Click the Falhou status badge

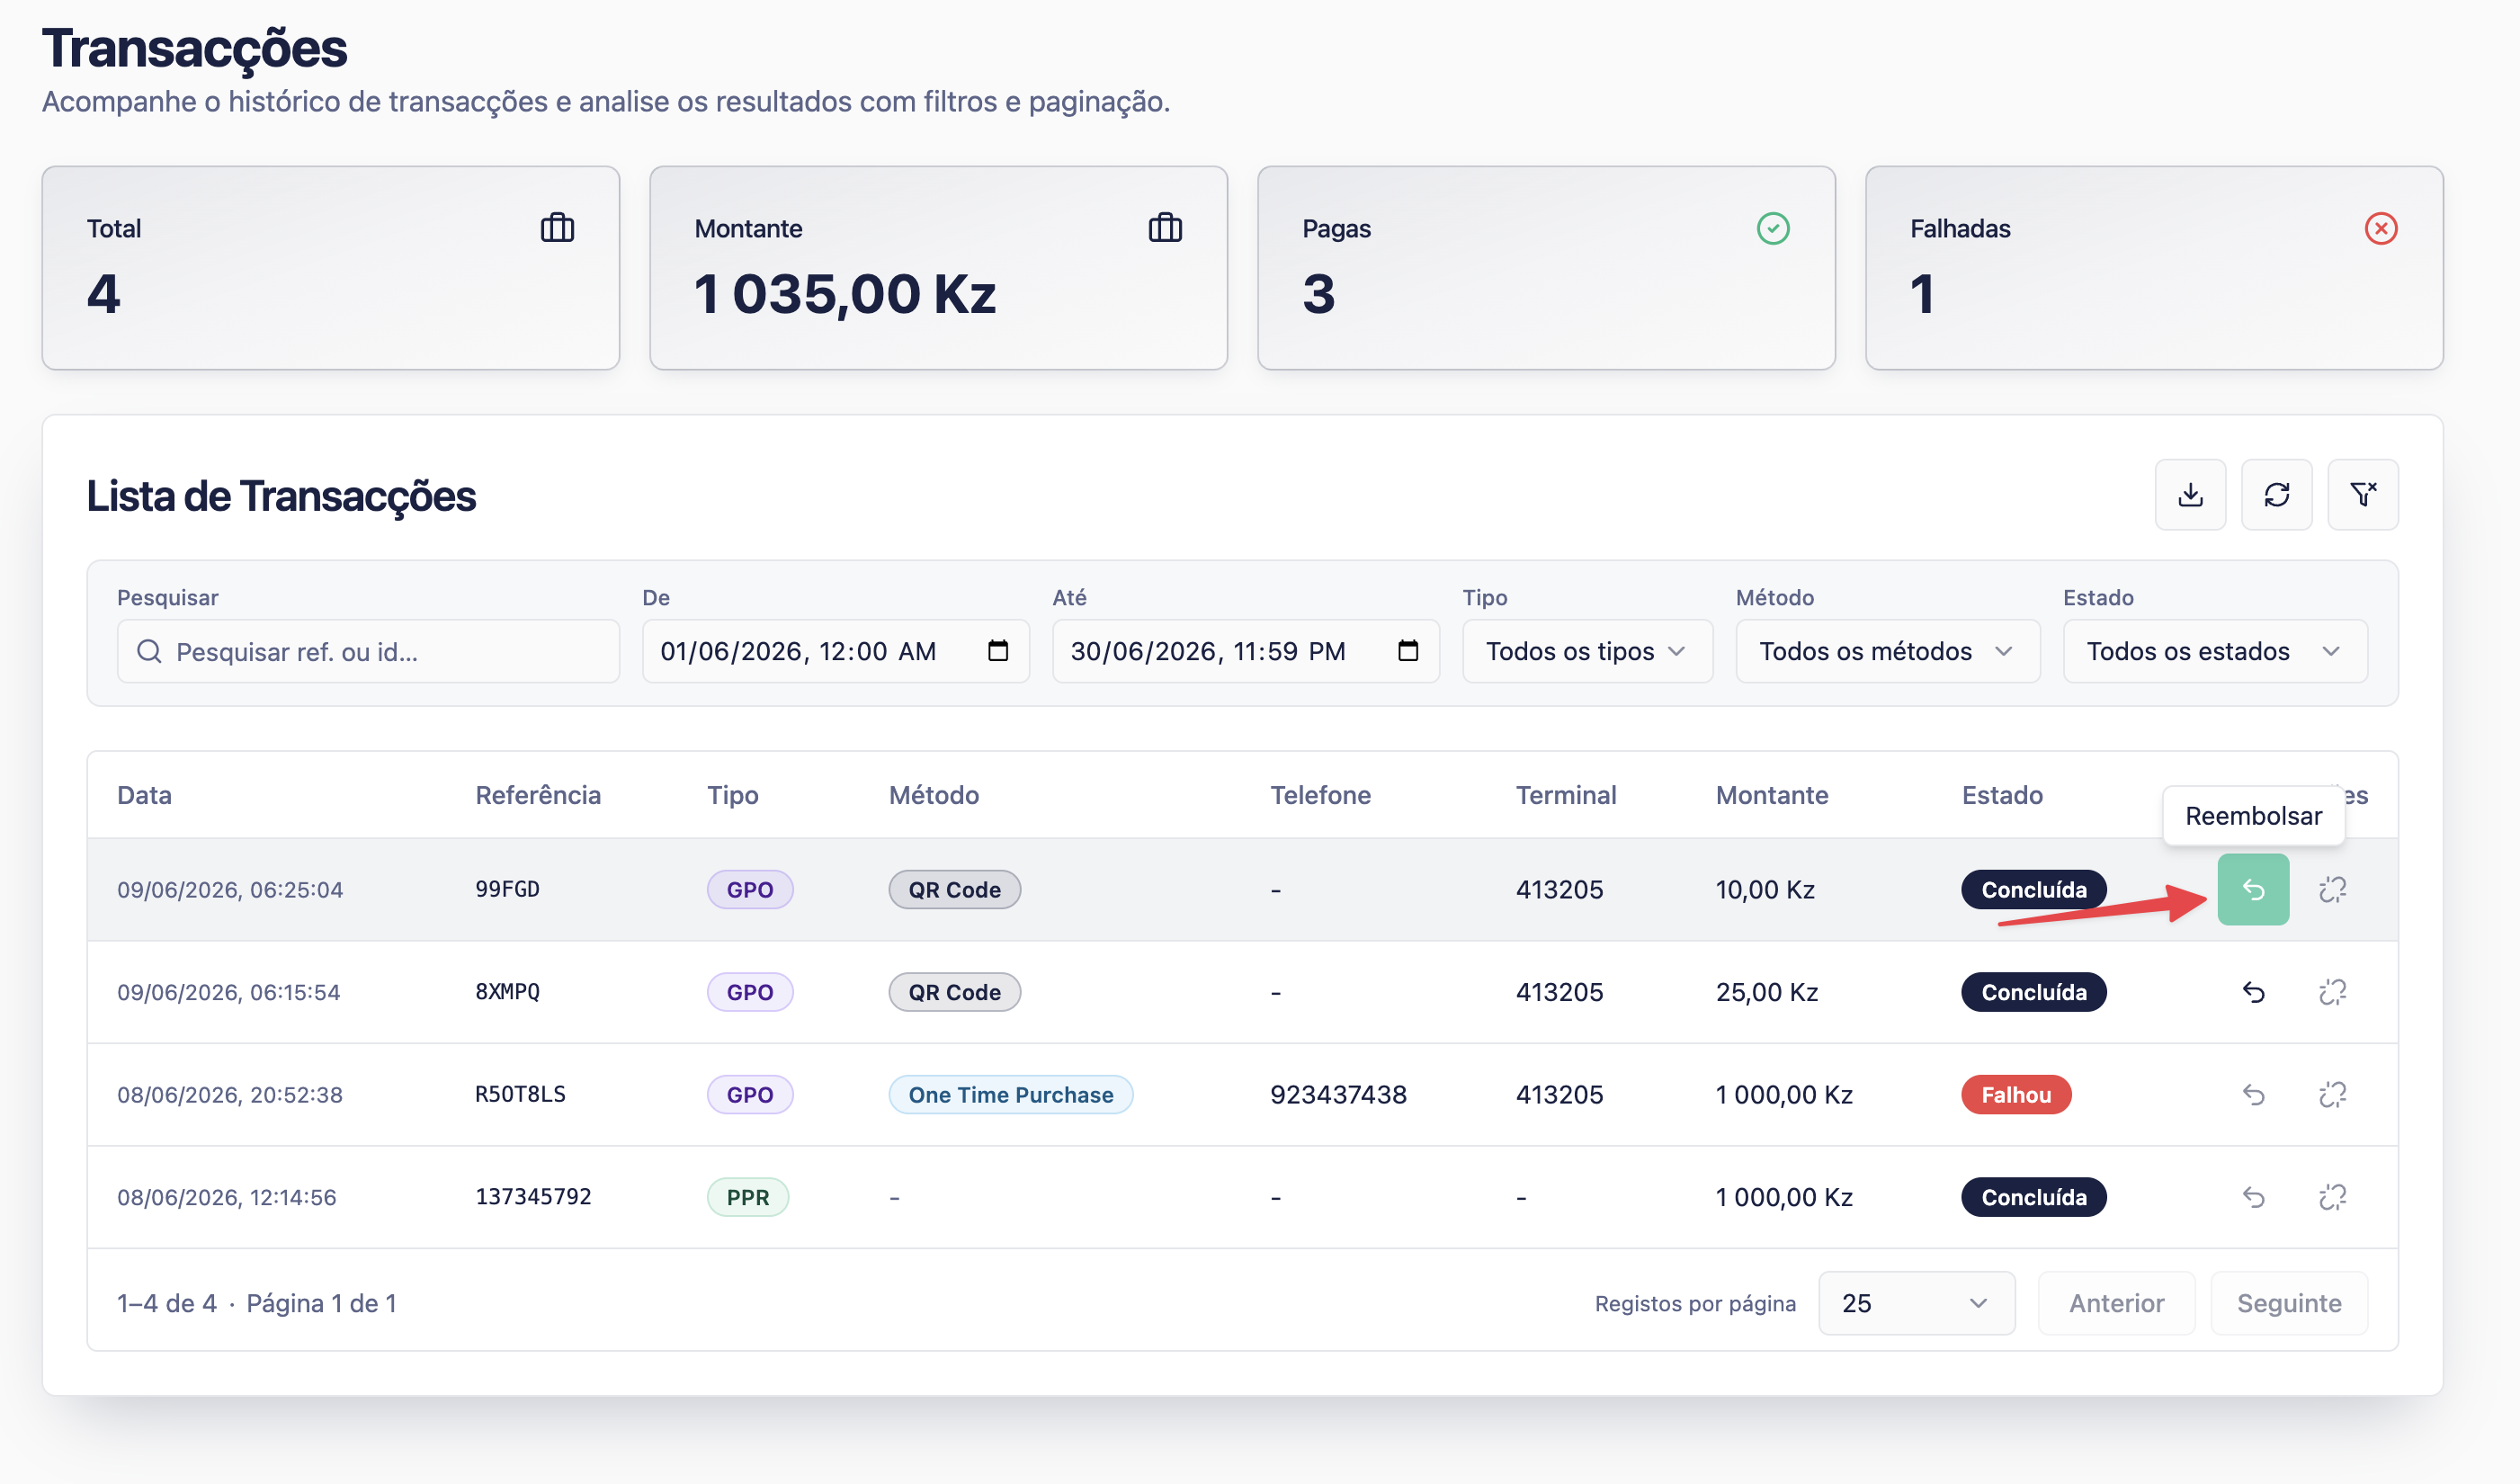(2015, 1094)
